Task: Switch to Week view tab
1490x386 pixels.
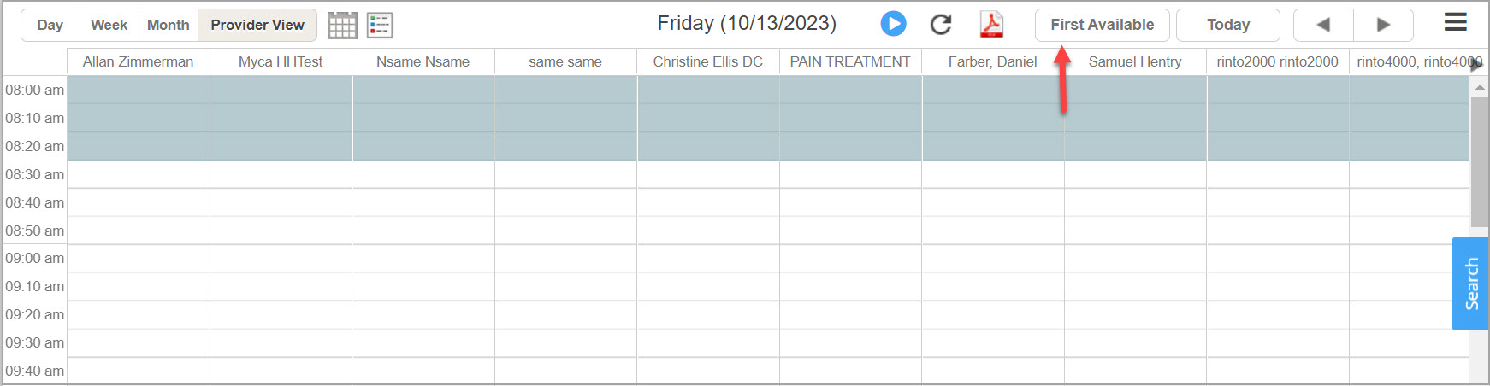Action: pos(109,25)
